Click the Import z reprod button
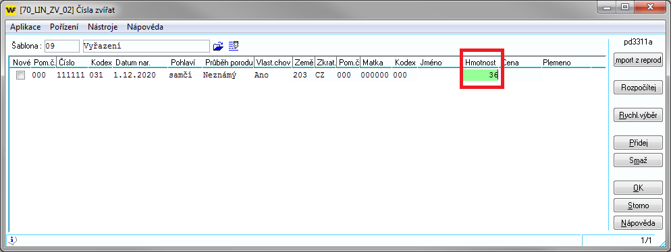The image size is (671, 252). 638,60
